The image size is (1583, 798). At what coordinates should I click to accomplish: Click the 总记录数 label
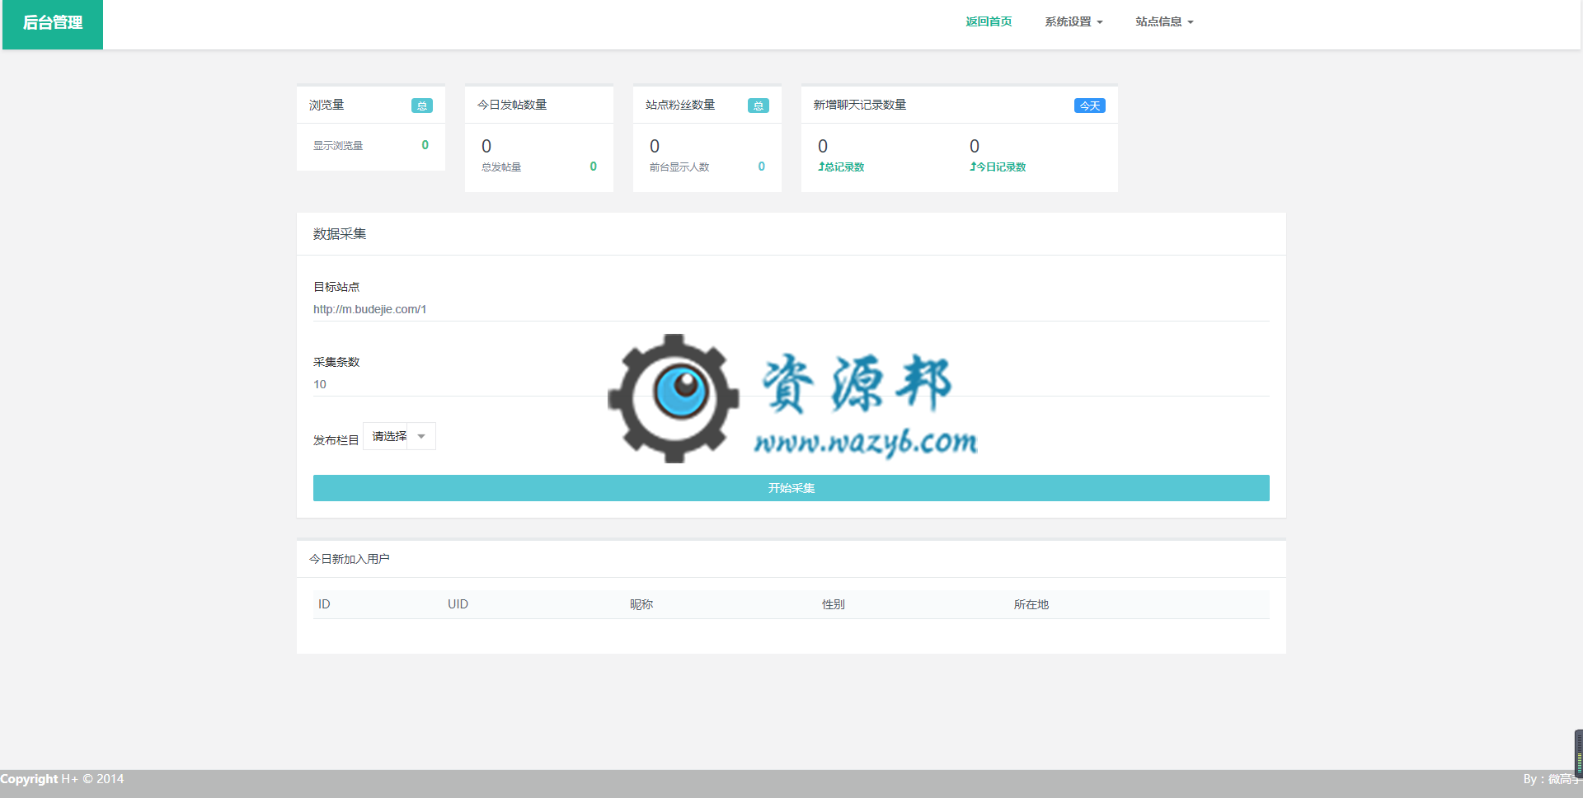[x=841, y=167]
